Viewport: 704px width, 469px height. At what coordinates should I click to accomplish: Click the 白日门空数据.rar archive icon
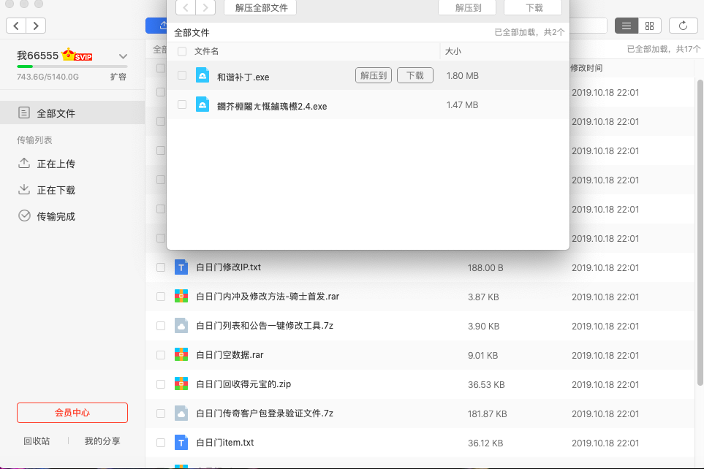click(x=181, y=355)
